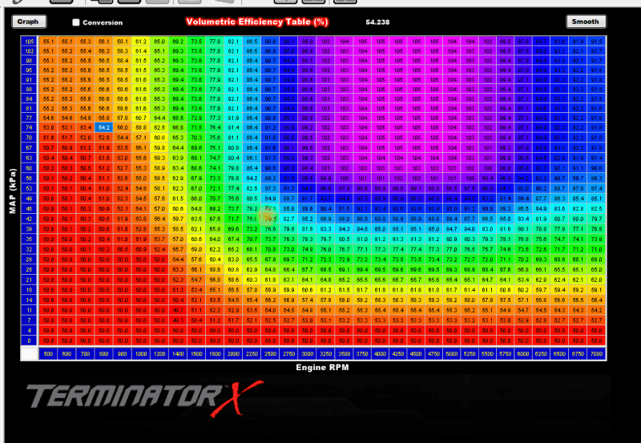Click the 49 kPa MAP row header
The image size is (641, 443).
click(30, 197)
